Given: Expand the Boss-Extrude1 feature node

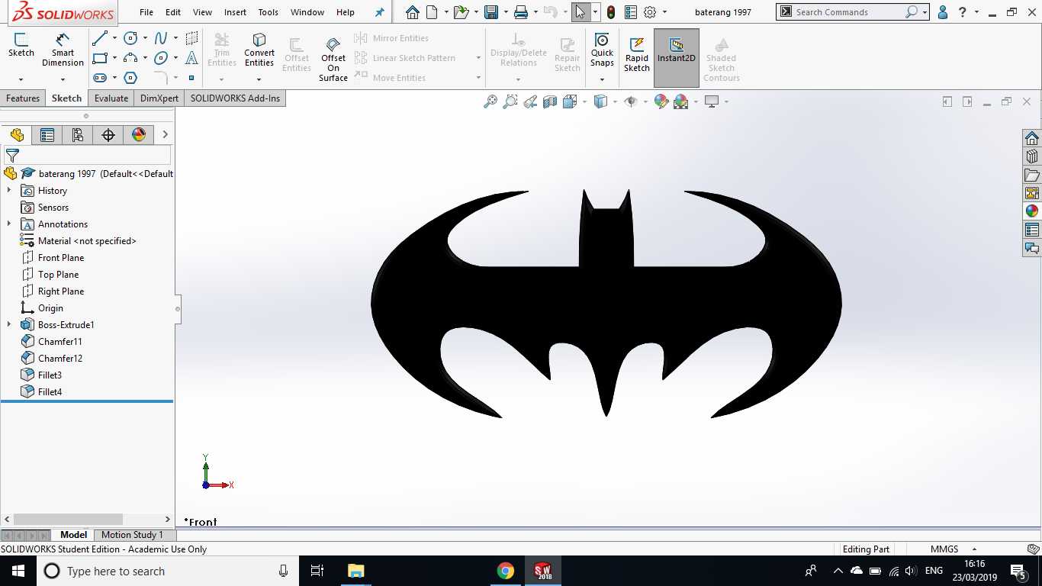Looking at the screenshot, I should 9,325.
